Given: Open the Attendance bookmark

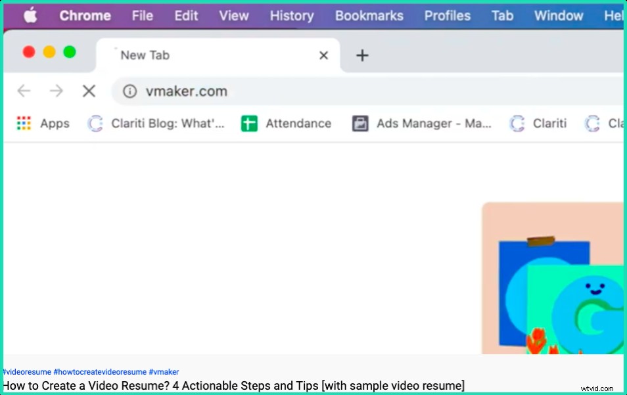Looking at the screenshot, I should [287, 123].
